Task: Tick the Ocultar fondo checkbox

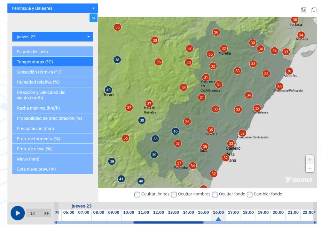Action: pyautogui.click(x=215, y=194)
